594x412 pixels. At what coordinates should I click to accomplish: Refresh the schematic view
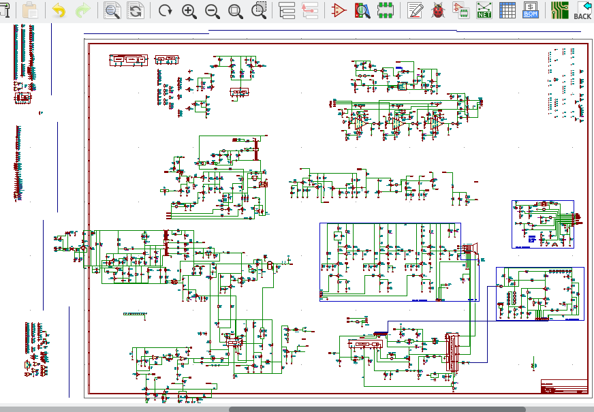(x=165, y=10)
